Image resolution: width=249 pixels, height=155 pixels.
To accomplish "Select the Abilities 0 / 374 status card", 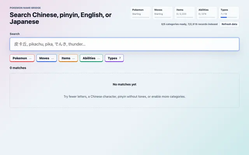I will point(207,13).
